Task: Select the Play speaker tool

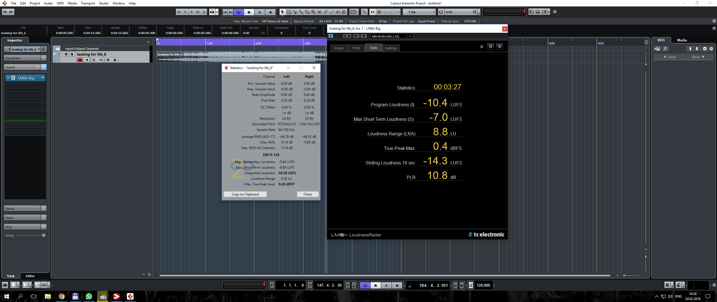Action: (x=338, y=12)
